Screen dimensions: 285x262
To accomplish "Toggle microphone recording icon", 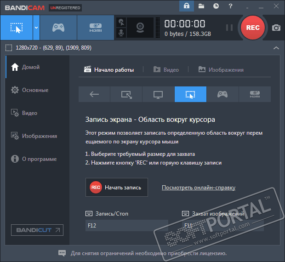I will pyautogui.click(x=121, y=33).
